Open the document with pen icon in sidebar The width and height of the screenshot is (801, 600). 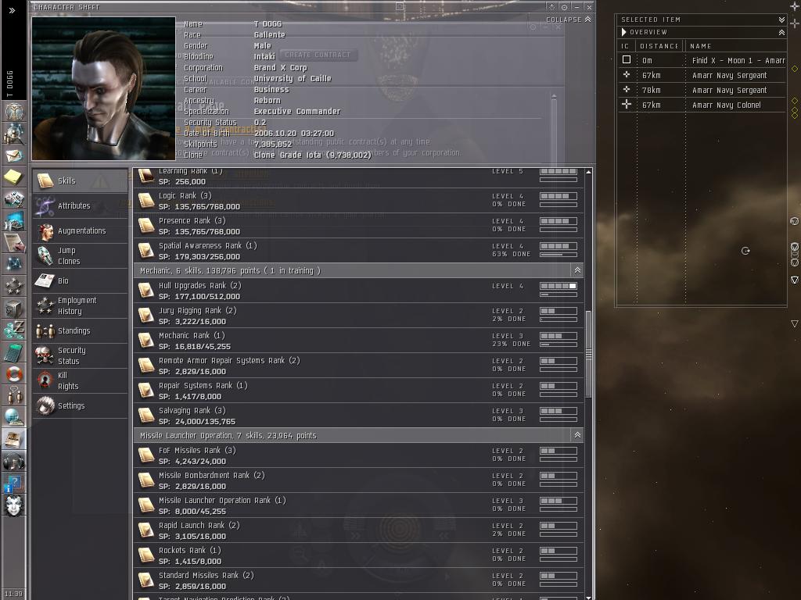click(x=14, y=242)
